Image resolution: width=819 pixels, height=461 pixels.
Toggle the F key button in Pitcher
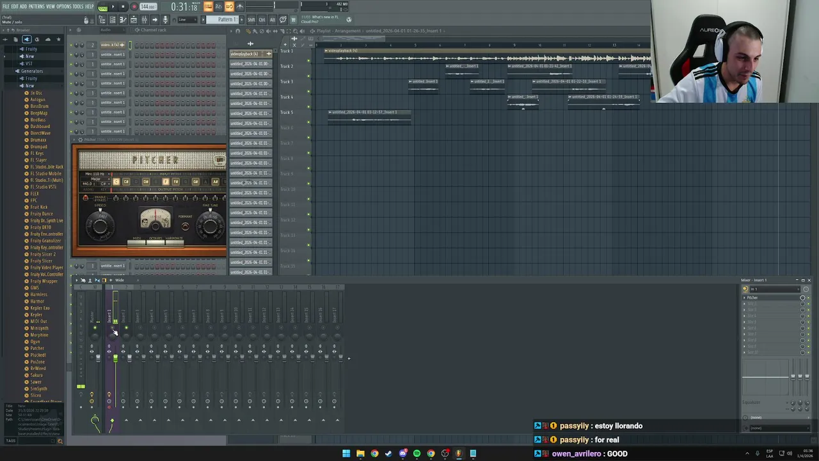[x=166, y=182]
